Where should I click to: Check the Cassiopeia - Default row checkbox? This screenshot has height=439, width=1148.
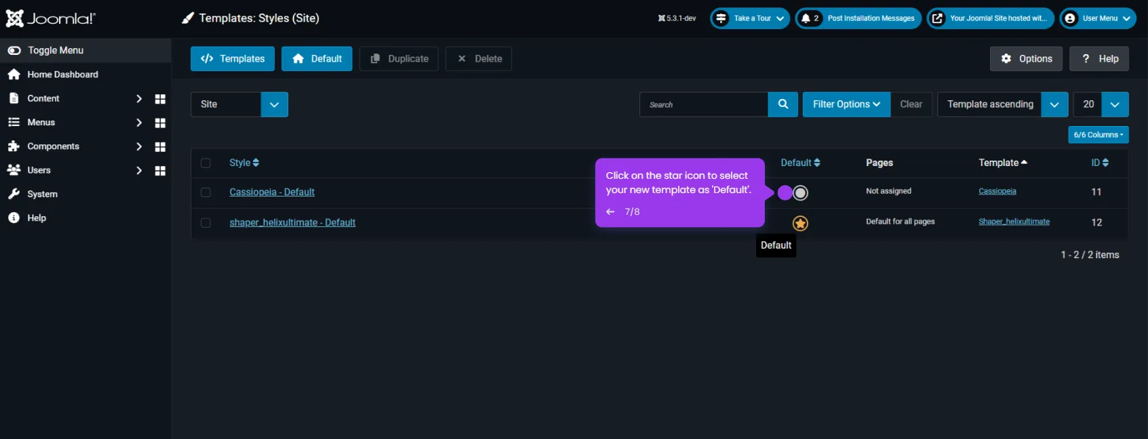[x=205, y=192]
